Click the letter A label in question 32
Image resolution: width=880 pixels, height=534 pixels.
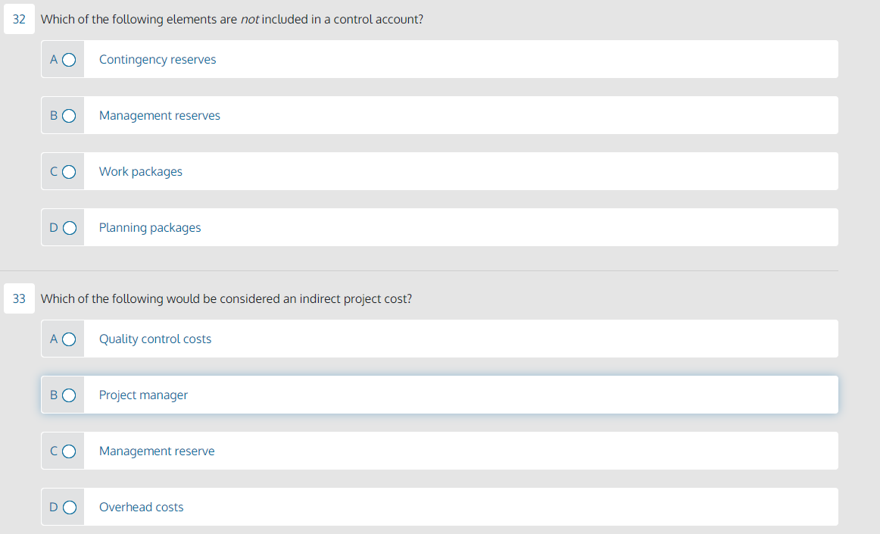pos(53,59)
